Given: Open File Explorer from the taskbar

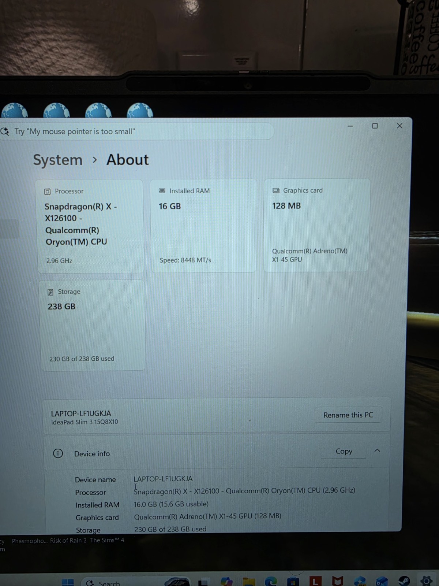Looking at the screenshot, I should click(x=249, y=582).
